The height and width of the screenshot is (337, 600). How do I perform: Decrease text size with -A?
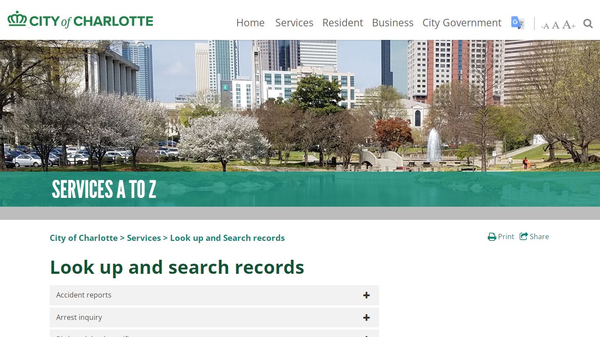(545, 25)
